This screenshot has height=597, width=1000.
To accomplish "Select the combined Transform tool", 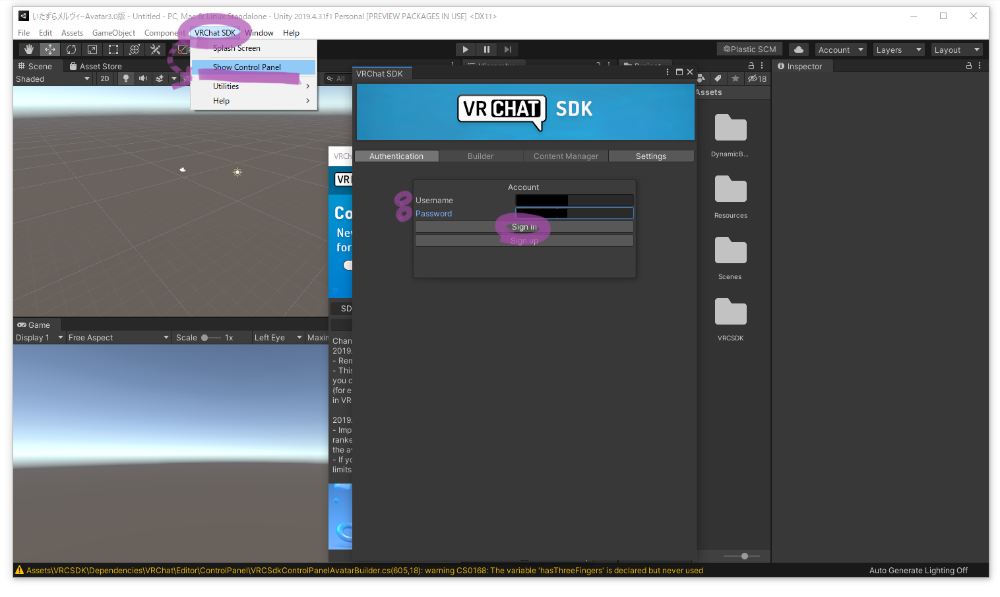I will click(x=134, y=49).
